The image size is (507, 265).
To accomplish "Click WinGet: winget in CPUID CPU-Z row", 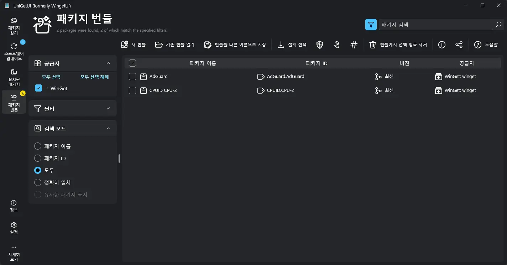I will coord(460,90).
